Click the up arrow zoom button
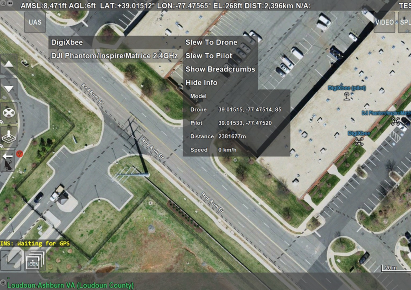The height and width of the screenshot is (290, 411). [9, 65]
